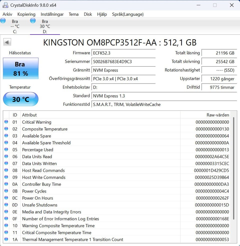Open the Kopiering menu
Image resolution: width=240 pixels, height=246 pixels.
click(x=26, y=14)
